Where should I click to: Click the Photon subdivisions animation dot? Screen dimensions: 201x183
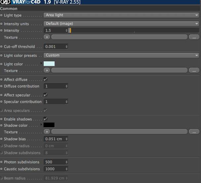click(1, 162)
